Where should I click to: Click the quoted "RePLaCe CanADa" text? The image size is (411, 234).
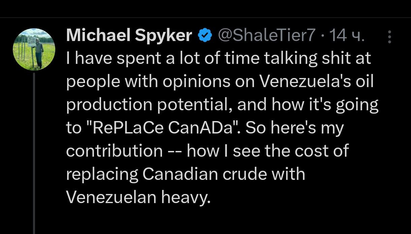pyautogui.click(x=153, y=128)
